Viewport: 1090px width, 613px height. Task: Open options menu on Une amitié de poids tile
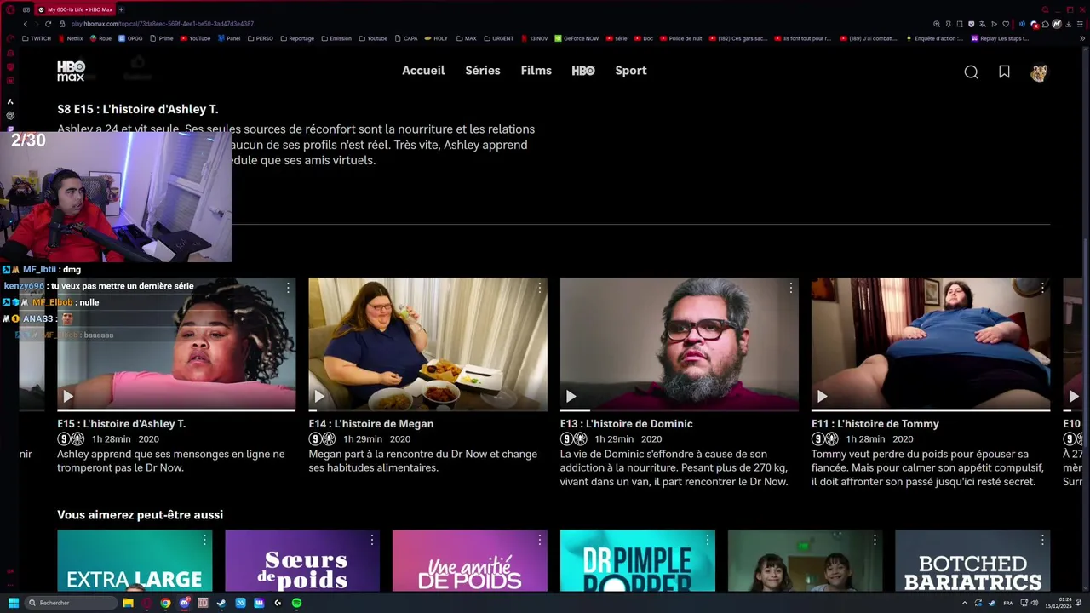point(539,540)
